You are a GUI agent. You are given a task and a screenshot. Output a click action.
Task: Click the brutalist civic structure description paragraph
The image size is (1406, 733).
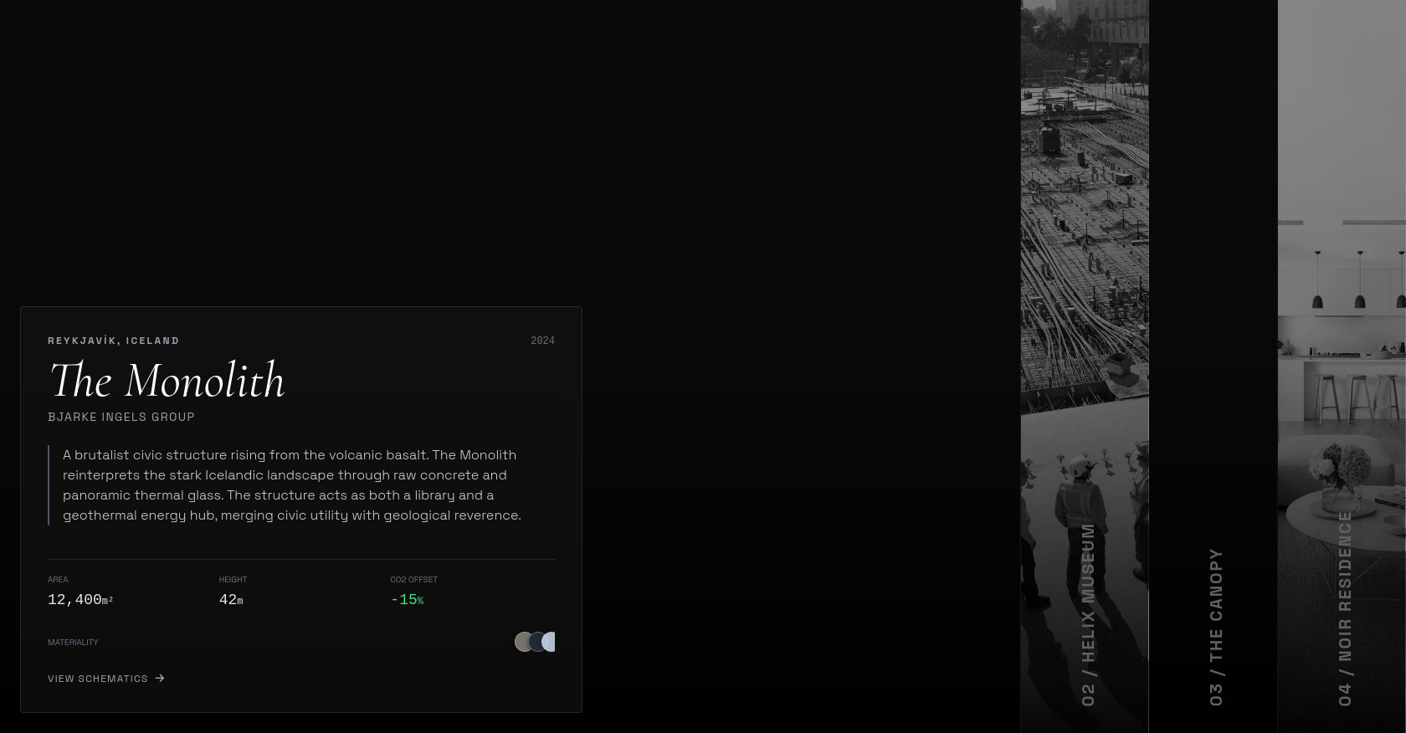click(291, 485)
